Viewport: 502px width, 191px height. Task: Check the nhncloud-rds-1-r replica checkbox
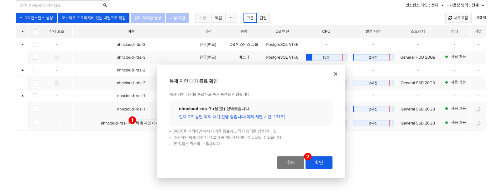(x=35, y=123)
